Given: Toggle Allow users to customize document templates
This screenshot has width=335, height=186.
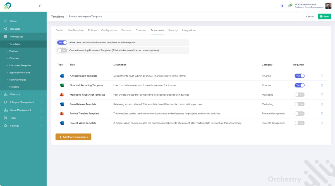Looking at the screenshot, I should [x=62, y=43].
